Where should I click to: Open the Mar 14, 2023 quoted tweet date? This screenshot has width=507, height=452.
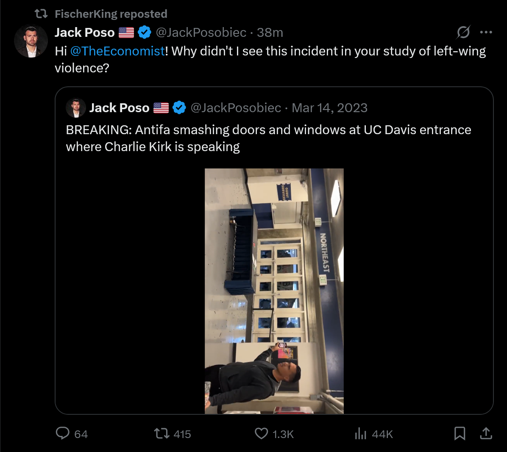[x=329, y=108]
